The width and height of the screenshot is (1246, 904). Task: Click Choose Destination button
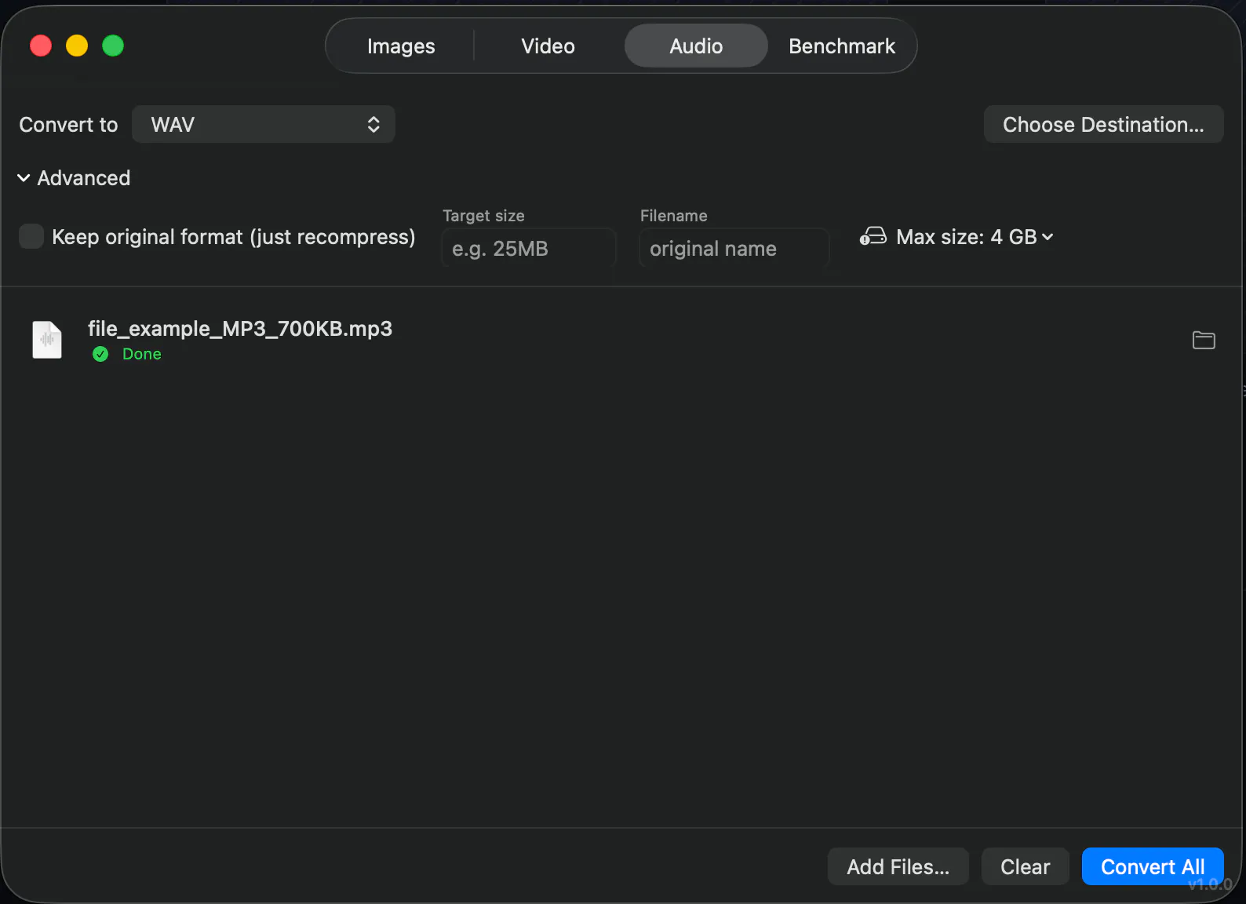click(x=1103, y=124)
